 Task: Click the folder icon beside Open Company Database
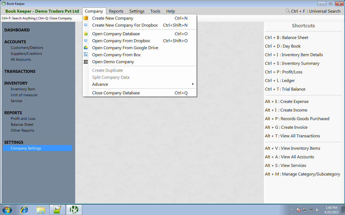click(86, 34)
